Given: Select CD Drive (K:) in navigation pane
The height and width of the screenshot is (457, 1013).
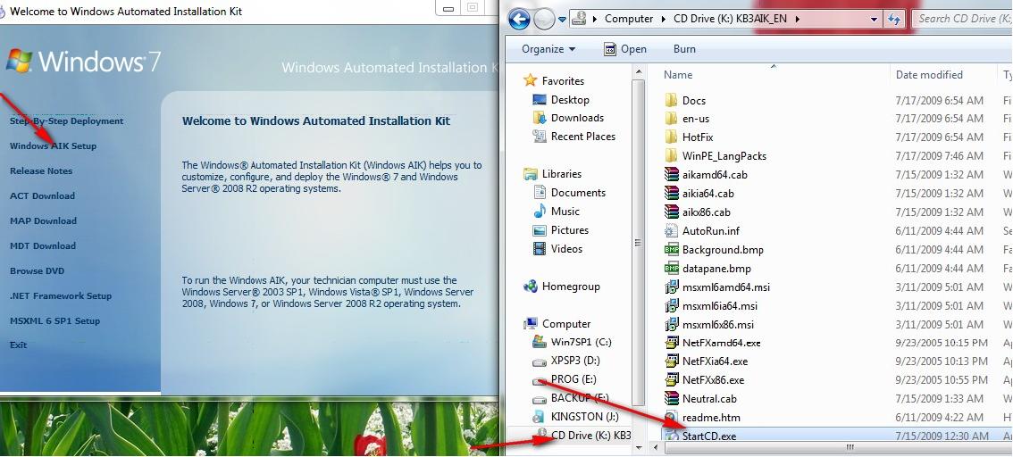Looking at the screenshot, I should 582,436.
